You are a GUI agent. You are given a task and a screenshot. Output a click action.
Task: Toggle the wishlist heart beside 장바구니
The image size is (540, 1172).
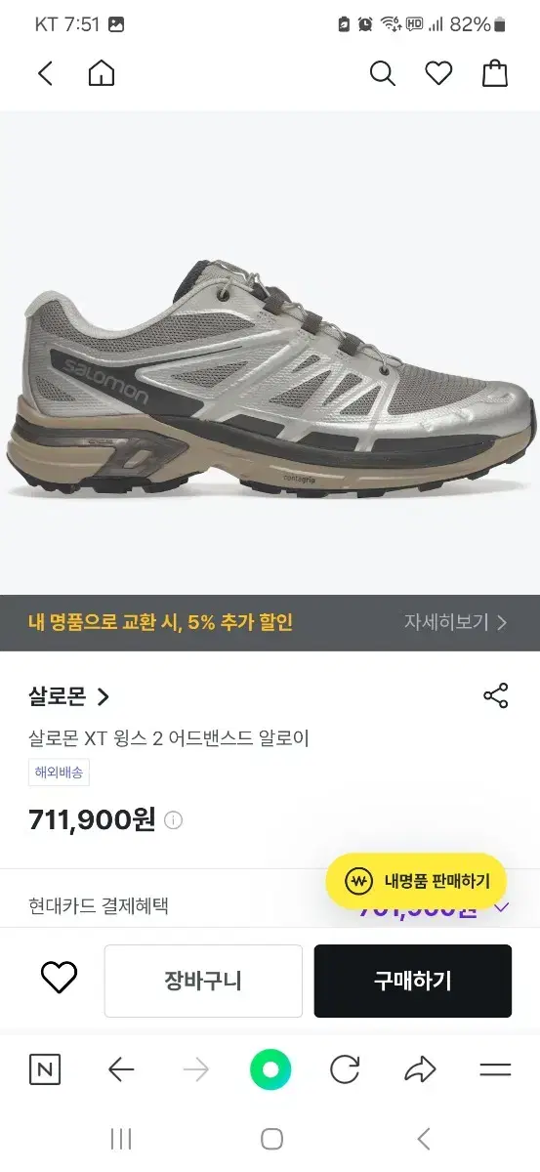coord(59,979)
